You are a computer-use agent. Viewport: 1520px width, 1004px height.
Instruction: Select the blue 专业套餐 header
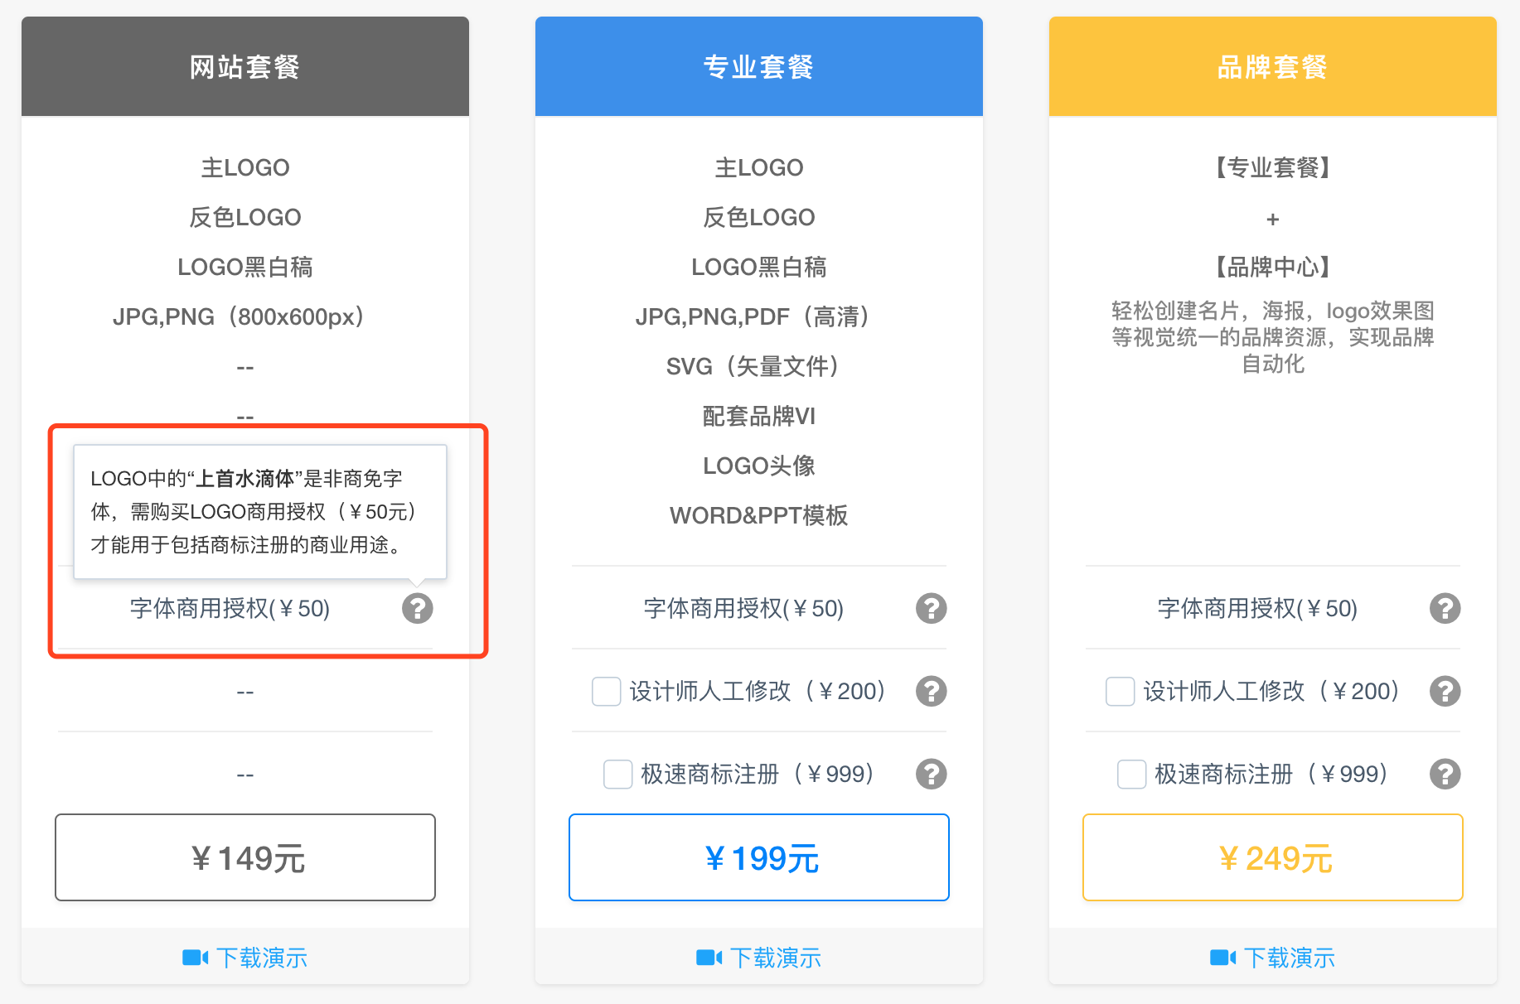click(x=759, y=66)
